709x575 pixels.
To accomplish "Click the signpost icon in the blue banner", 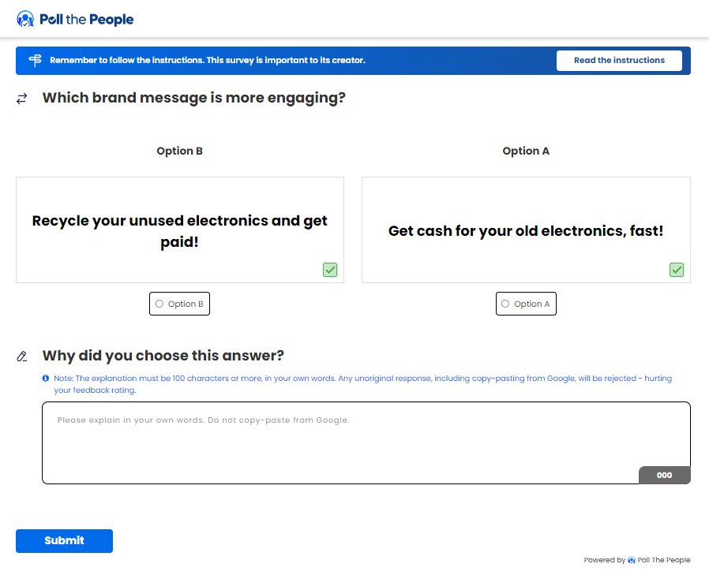I will coord(35,61).
